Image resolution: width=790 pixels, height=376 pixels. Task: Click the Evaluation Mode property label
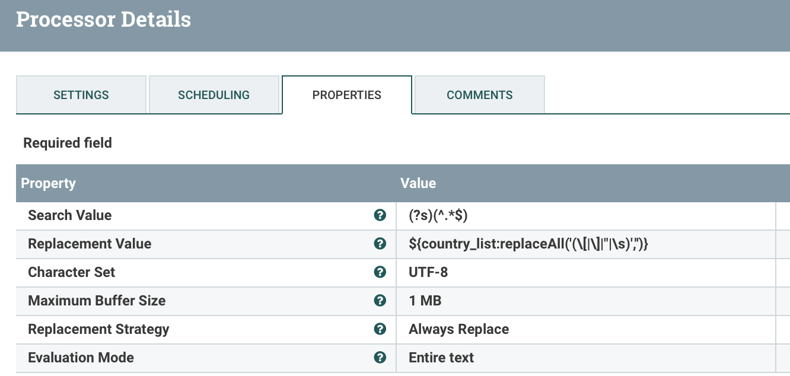[81, 358]
